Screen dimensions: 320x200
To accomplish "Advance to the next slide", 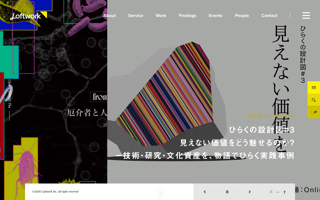I will [249, 192].
